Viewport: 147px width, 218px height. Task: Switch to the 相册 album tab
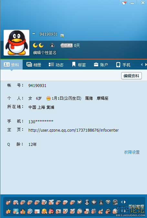pyautogui.click(x=34, y=65)
